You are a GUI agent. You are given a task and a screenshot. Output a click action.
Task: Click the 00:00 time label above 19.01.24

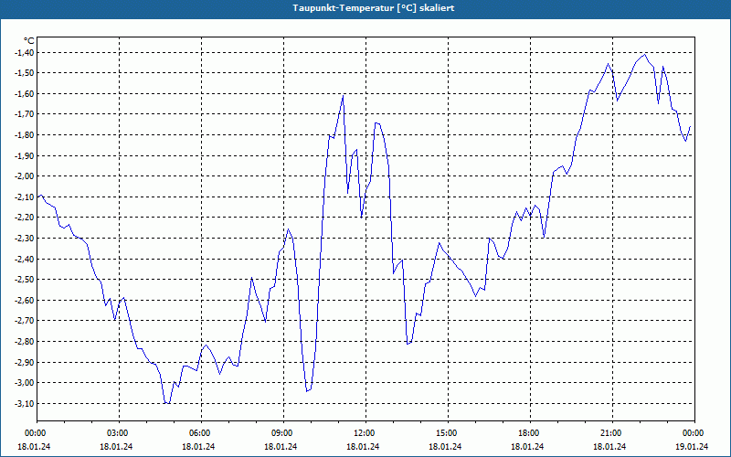tap(694, 433)
